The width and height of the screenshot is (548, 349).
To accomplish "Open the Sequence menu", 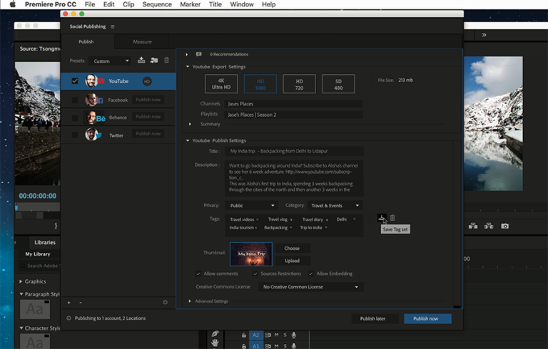I will (x=157, y=4).
